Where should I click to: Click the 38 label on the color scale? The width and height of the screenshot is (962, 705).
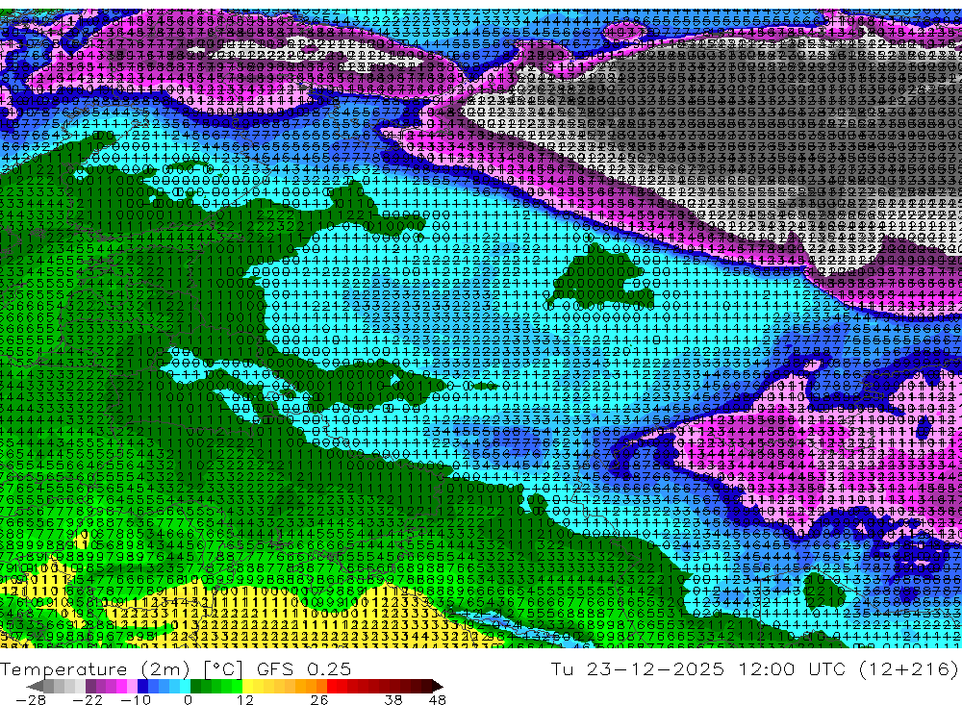pos(393,699)
